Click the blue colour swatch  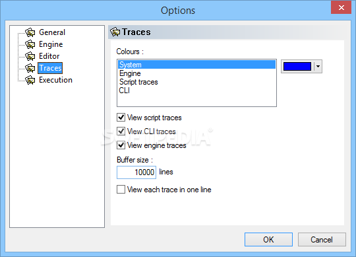(297, 67)
